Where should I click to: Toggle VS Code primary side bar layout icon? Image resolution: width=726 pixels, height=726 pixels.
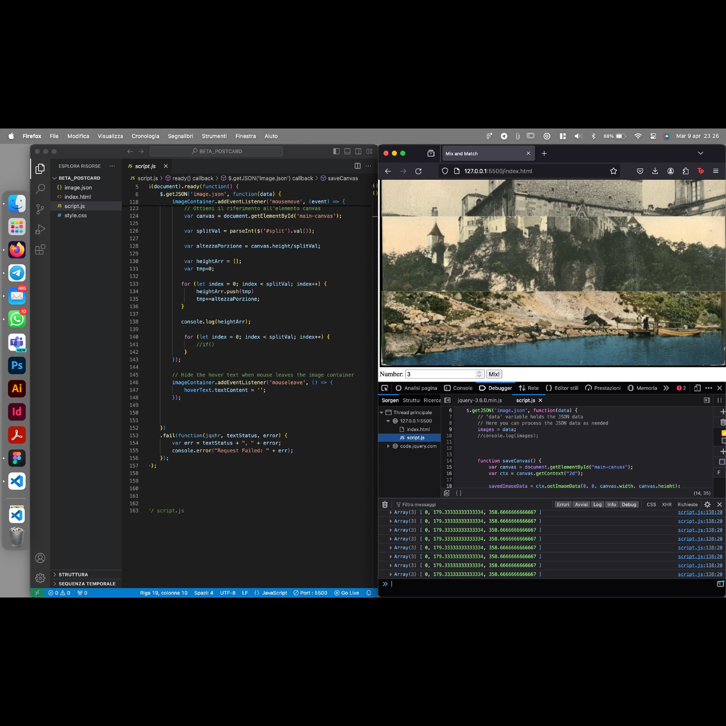click(x=337, y=151)
